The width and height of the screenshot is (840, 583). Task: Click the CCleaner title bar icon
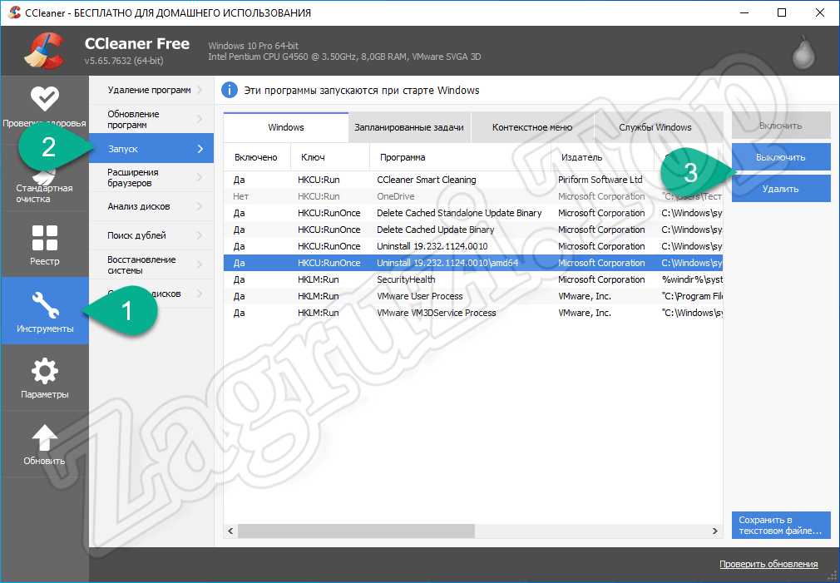click(x=14, y=12)
